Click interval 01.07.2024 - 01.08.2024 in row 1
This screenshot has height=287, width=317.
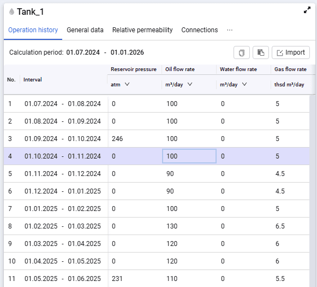coord(63,104)
